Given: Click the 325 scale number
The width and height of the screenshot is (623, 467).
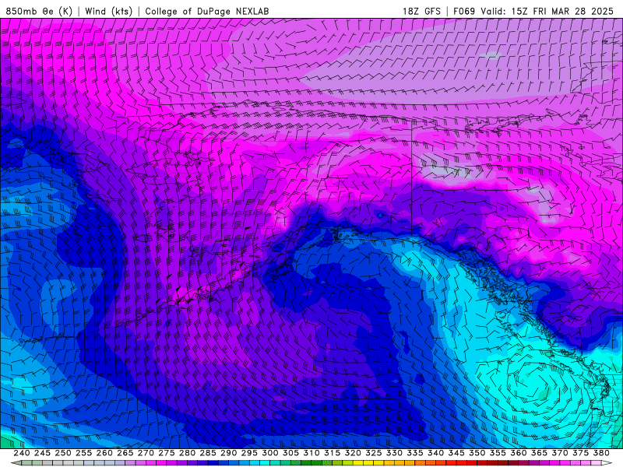Looking at the screenshot, I should coord(374,453).
